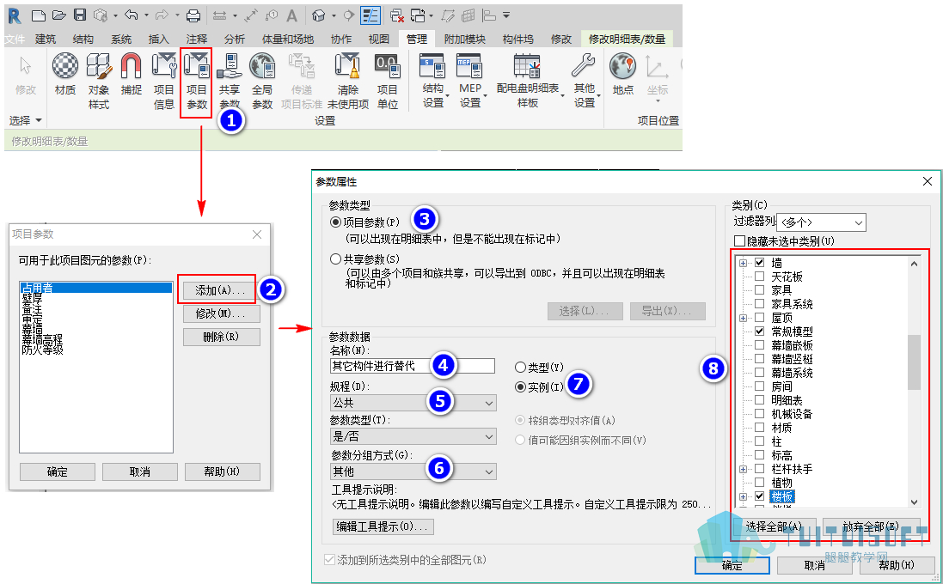The width and height of the screenshot is (943, 584).
Task: Click the category list scrollbar thumb
Action: [x=914, y=362]
